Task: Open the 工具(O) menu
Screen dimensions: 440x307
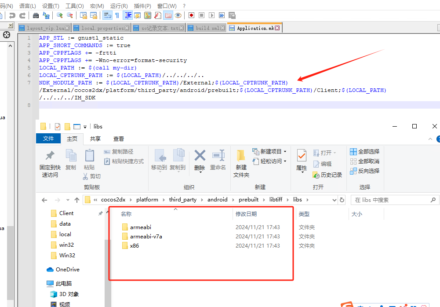Action: 74,6
